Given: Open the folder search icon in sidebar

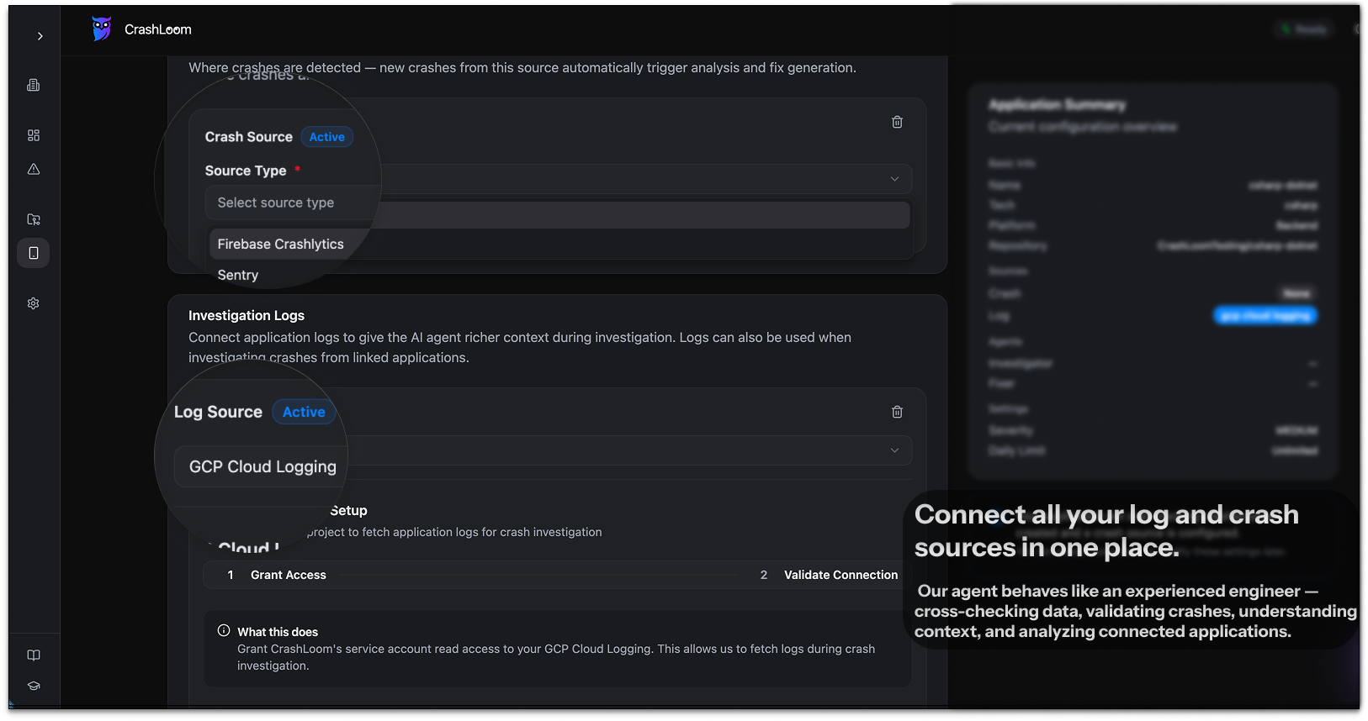Looking at the screenshot, I should pyautogui.click(x=34, y=219).
